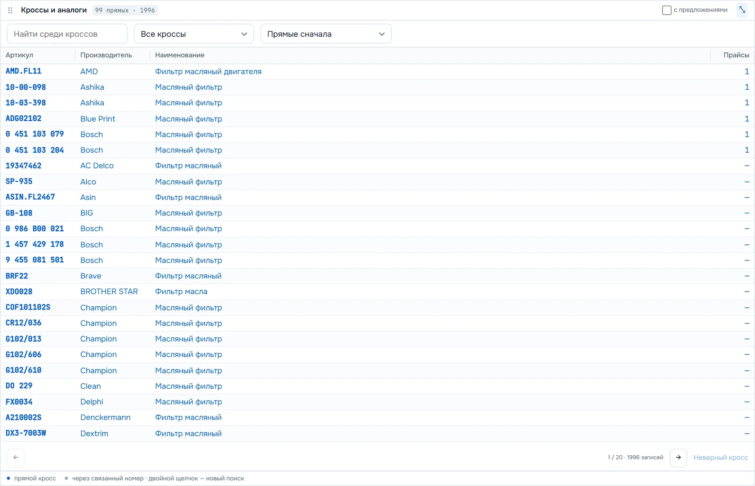Select article 1 457 429 178
Image resolution: width=755 pixels, height=486 pixels.
point(35,244)
